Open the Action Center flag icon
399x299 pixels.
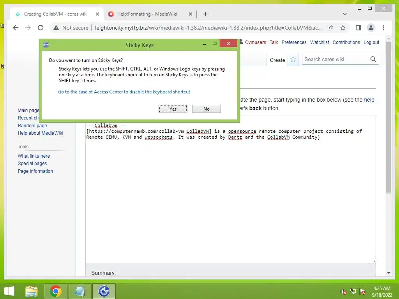tap(362, 292)
